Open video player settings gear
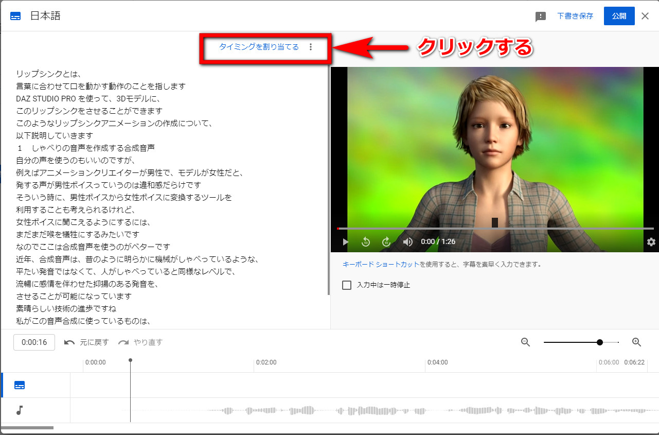Screen dimensions: 659x435 point(651,242)
